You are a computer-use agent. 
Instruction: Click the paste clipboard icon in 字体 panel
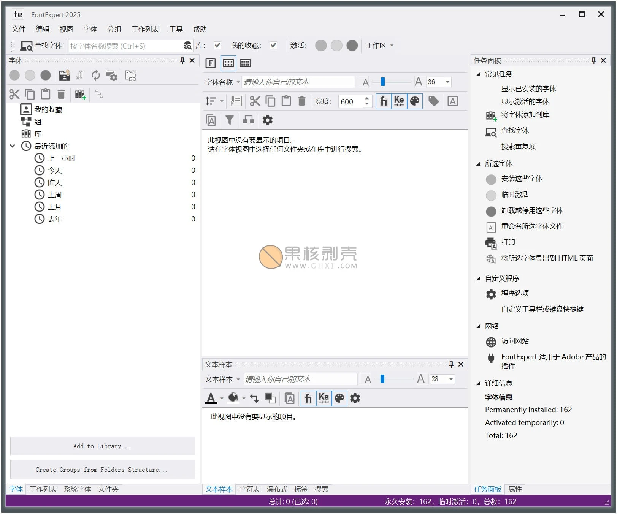coord(46,94)
